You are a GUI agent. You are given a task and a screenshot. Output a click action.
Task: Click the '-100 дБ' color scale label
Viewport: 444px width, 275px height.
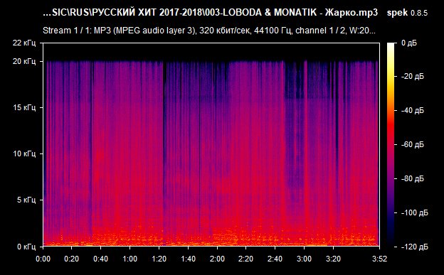(x=415, y=212)
